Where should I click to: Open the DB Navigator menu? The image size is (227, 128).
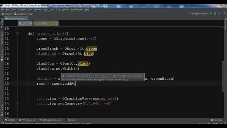pos(77,10)
